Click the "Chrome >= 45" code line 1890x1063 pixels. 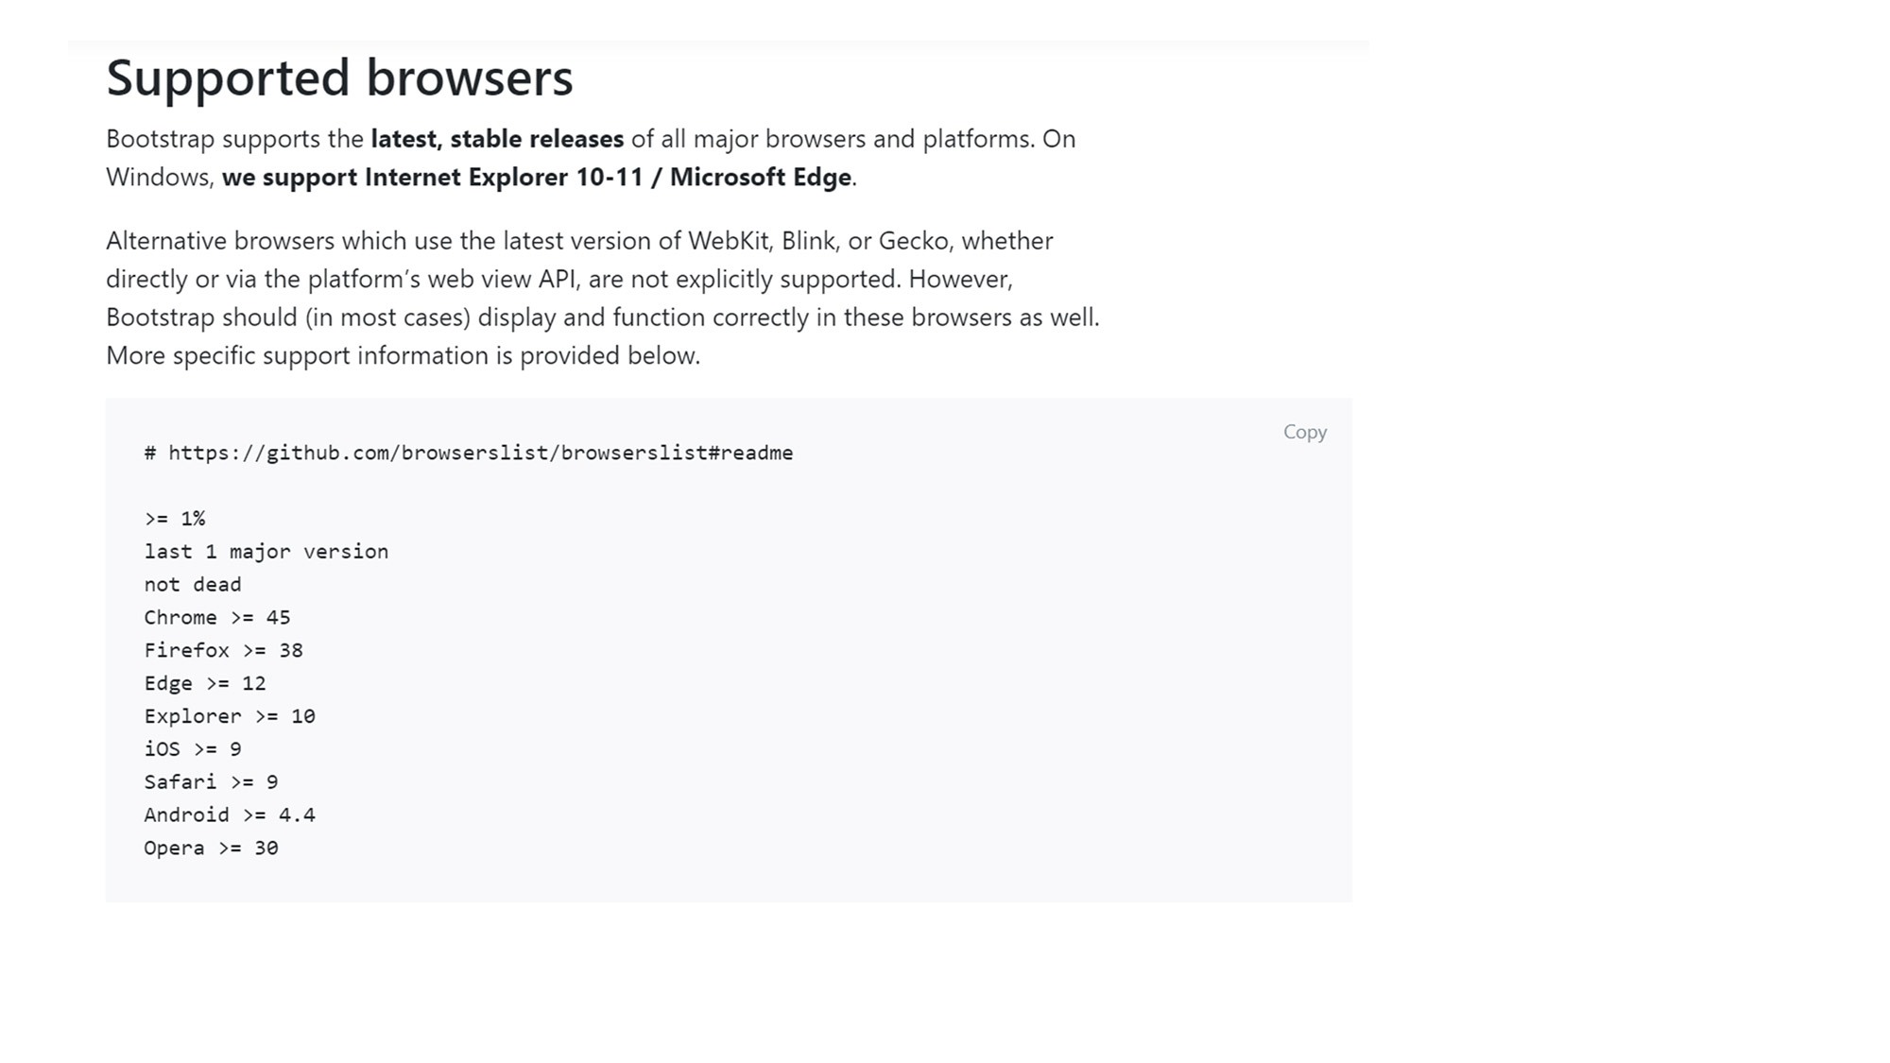tap(217, 617)
